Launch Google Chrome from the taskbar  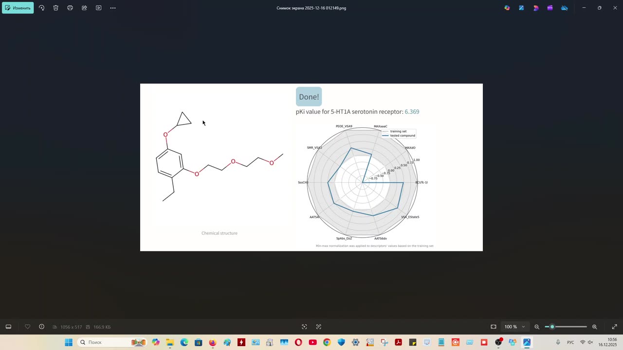(327, 342)
